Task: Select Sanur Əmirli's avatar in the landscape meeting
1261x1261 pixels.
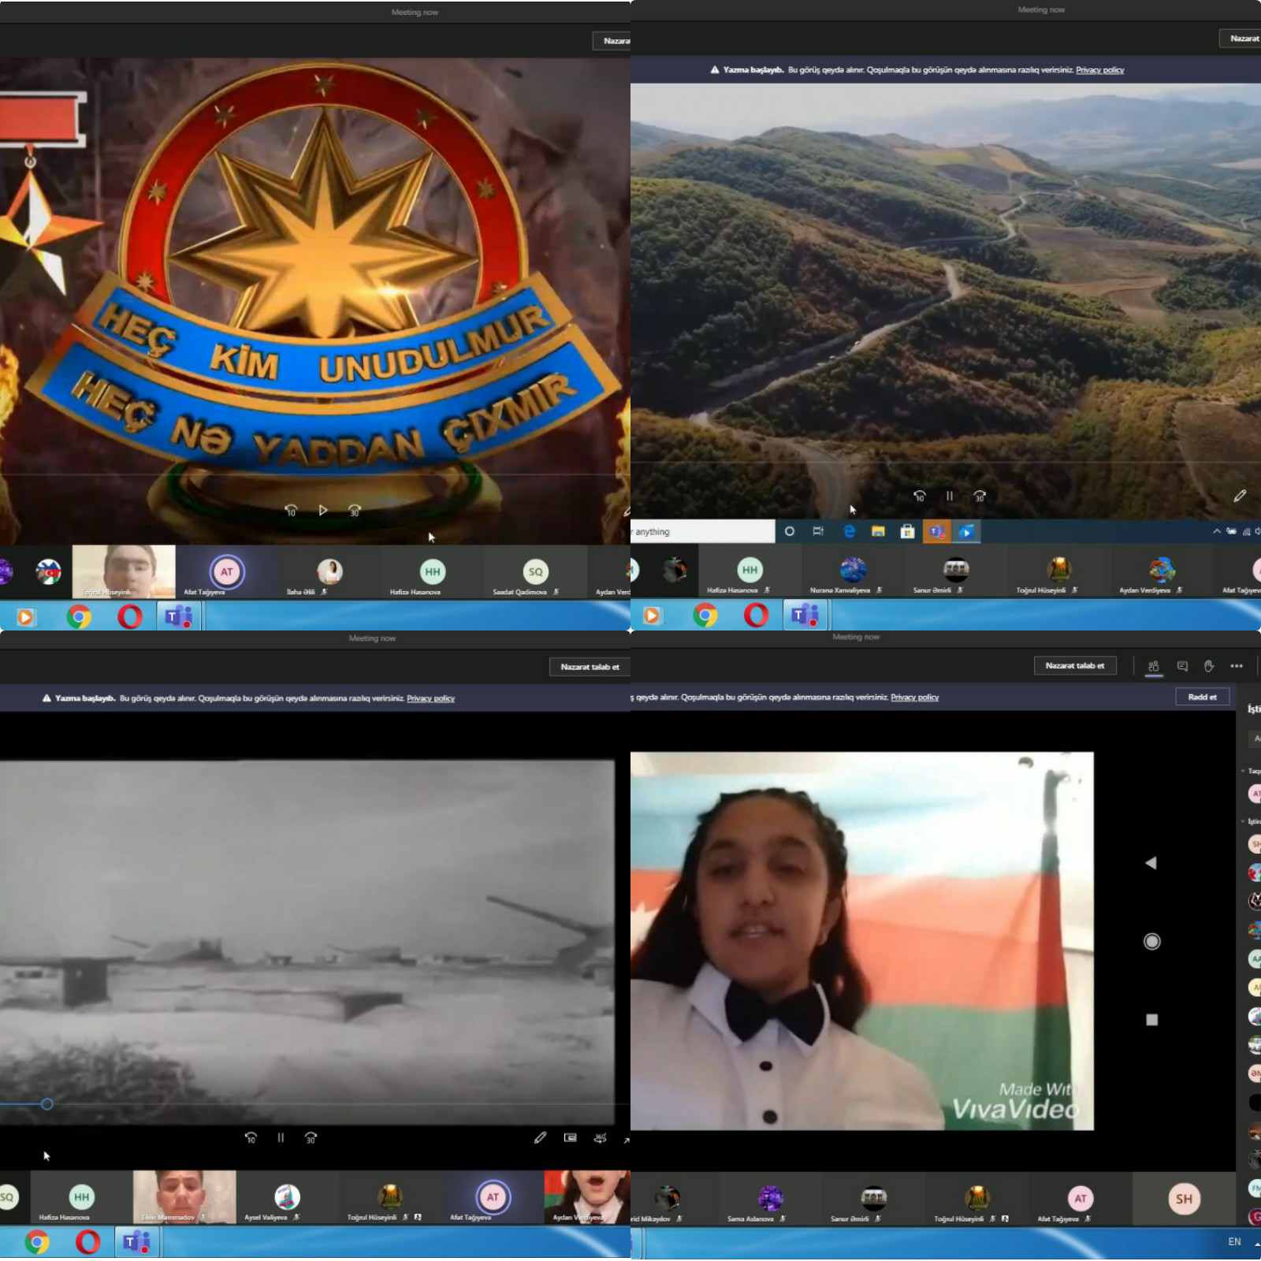Action: coord(956,569)
